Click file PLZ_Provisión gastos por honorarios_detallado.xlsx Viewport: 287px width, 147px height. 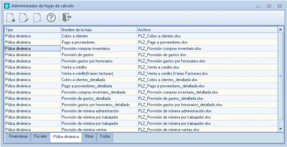180,105
